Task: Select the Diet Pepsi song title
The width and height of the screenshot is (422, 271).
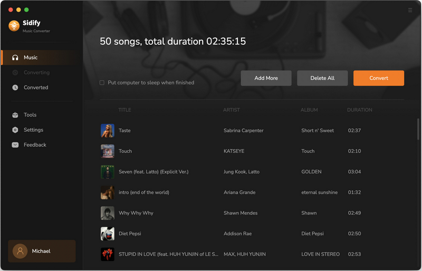Action: pyautogui.click(x=130, y=234)
